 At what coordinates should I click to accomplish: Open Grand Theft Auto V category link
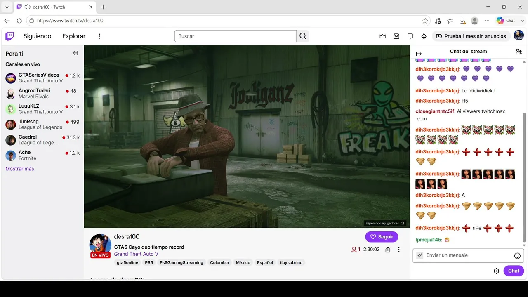pyautogui.click(x=136, y=254)
